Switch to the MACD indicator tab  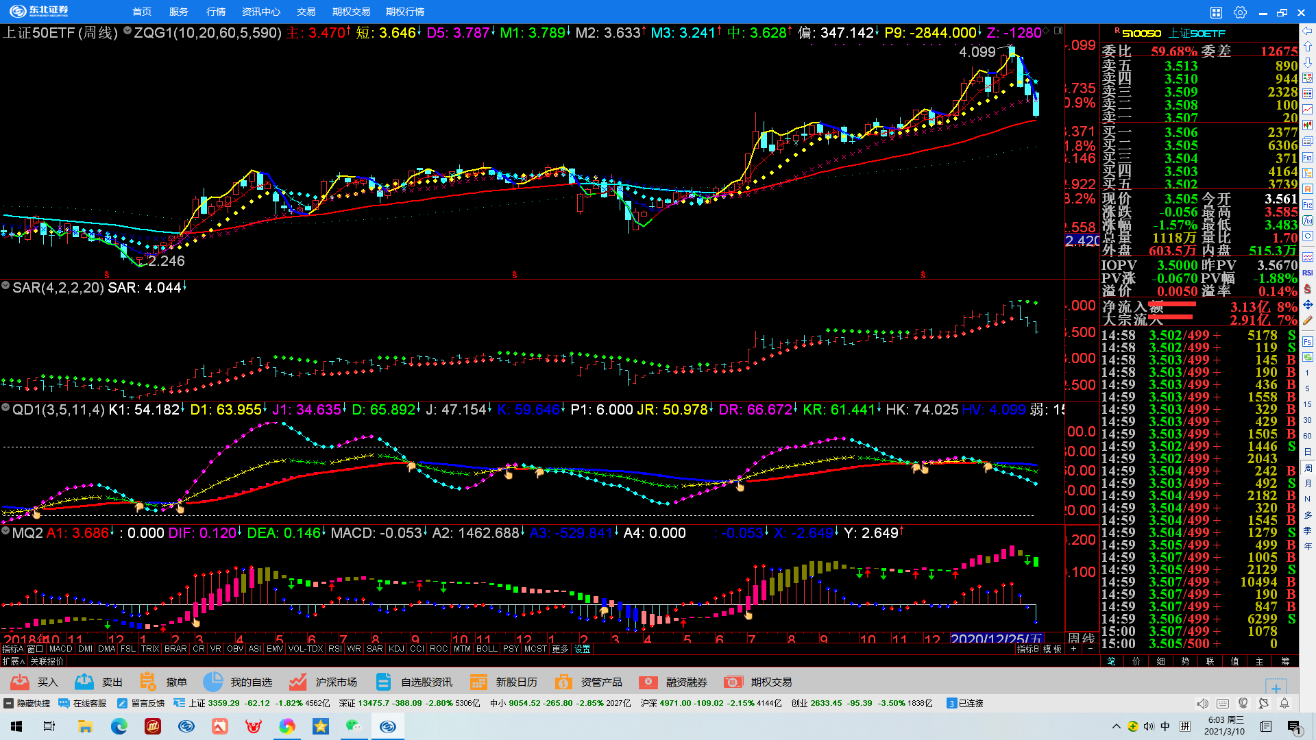[x=60, y=649]
